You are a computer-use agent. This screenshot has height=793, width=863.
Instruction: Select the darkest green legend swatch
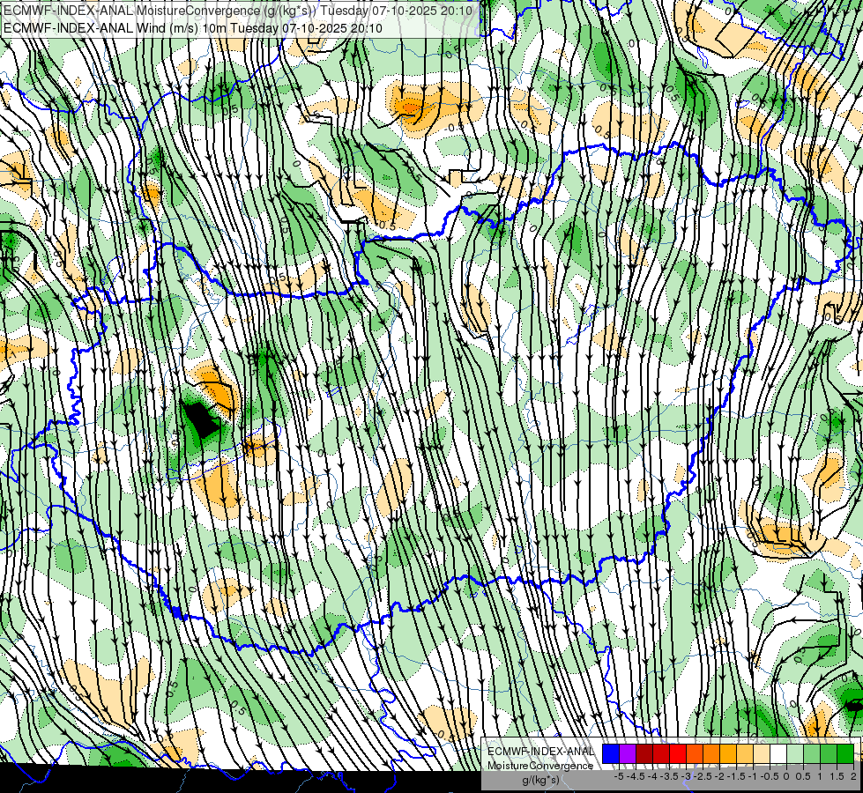click(x=845, y=754)
